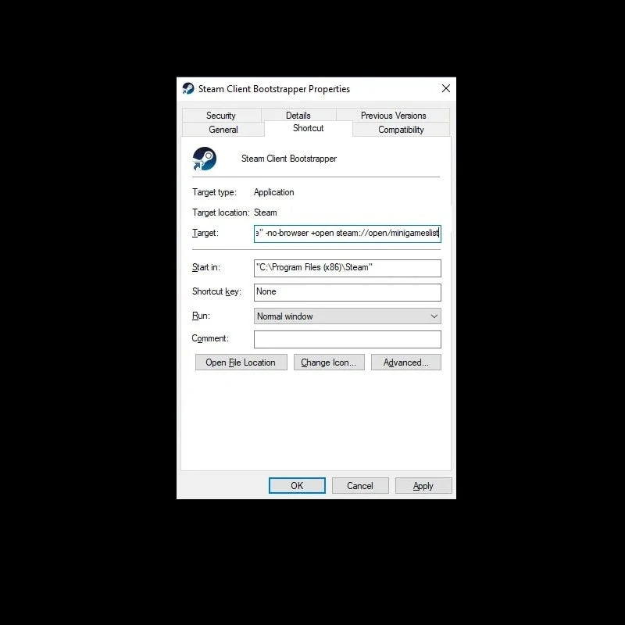Click the Start in field

click(x=347, y=268)
